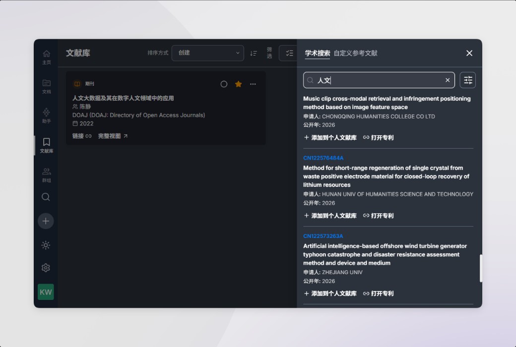Clear the search field with the X icon
The height and width of the screenshot is (347, 516).
point(448,80)
